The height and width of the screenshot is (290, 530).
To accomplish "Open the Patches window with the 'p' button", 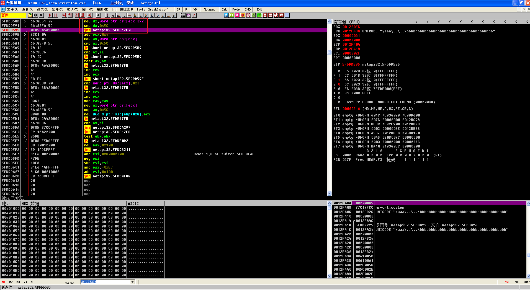I will click(x=146, y=15).
